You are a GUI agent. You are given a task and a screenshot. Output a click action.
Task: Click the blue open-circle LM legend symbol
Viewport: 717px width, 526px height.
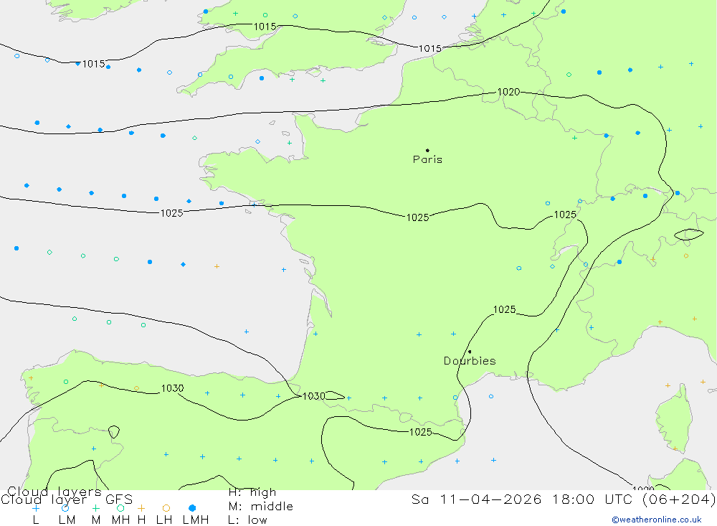click(x=65, y=508)
